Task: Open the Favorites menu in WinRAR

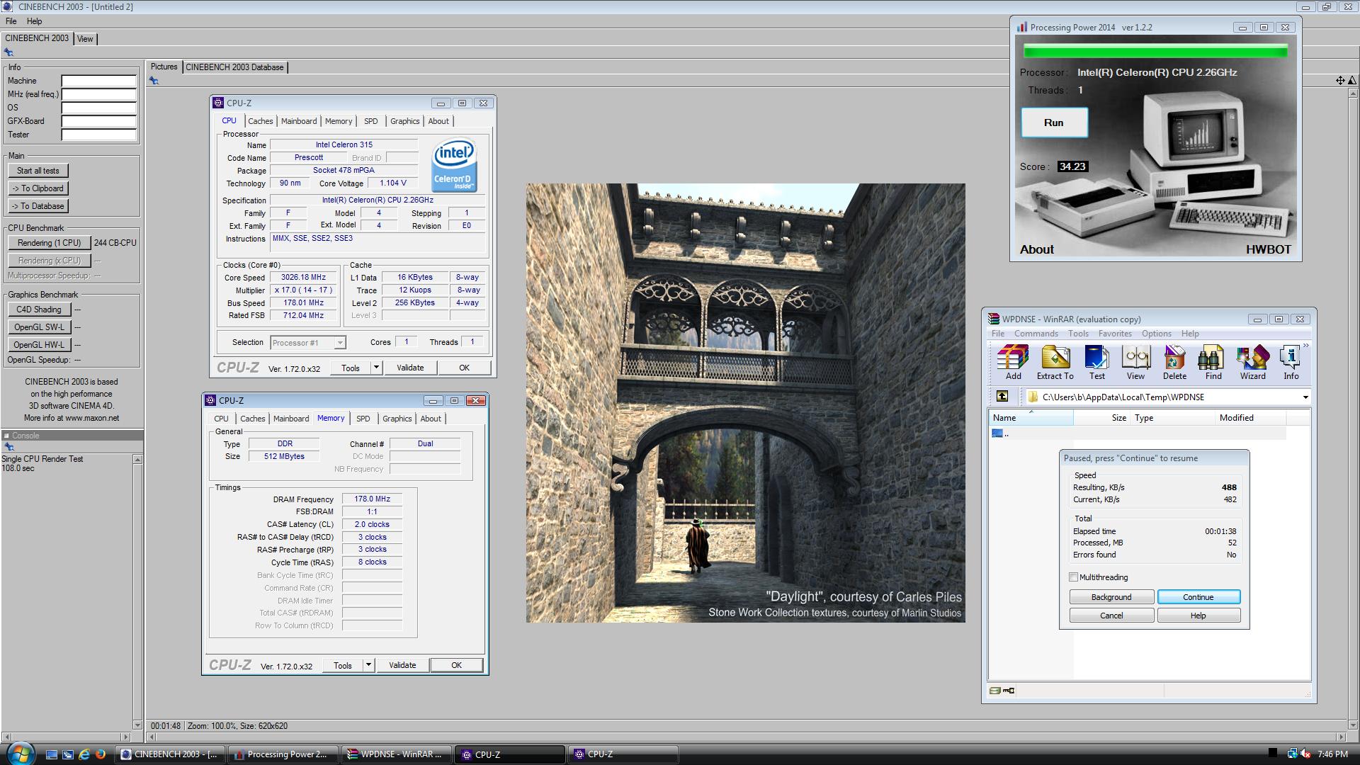Action: pos(1114,334)
